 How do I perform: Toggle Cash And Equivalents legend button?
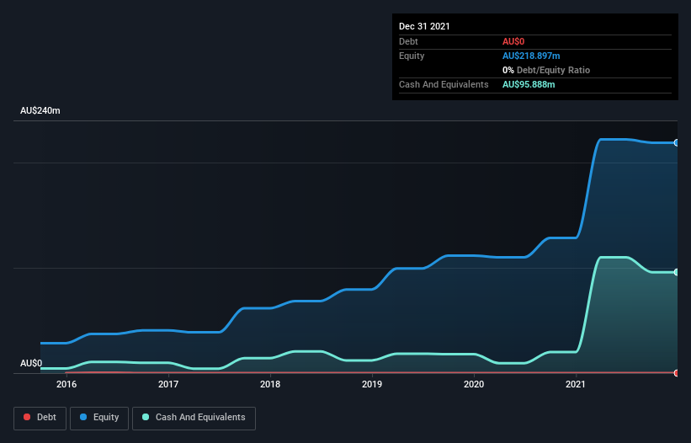click(x=194, y=418)
